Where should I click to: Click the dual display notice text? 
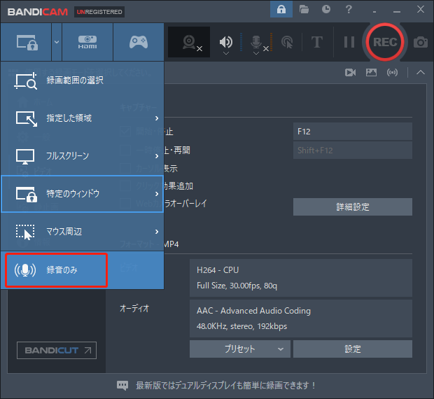225,386
